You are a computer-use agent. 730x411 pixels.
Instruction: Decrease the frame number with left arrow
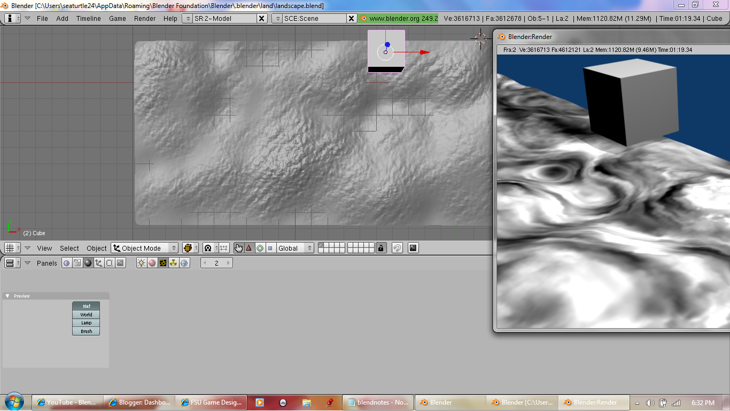click(205, 263)
